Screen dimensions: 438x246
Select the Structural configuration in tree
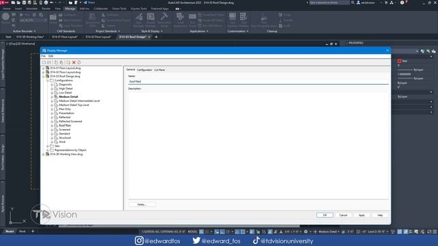(65, 138)
